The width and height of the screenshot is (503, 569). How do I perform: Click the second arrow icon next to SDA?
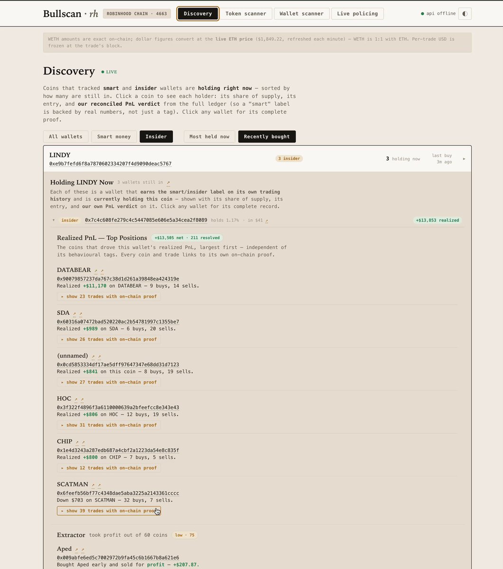coord(81,313)
